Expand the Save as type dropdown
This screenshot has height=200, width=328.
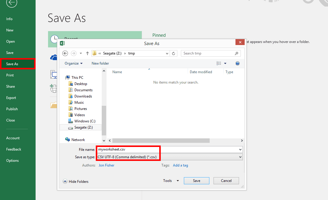[240, 157]
